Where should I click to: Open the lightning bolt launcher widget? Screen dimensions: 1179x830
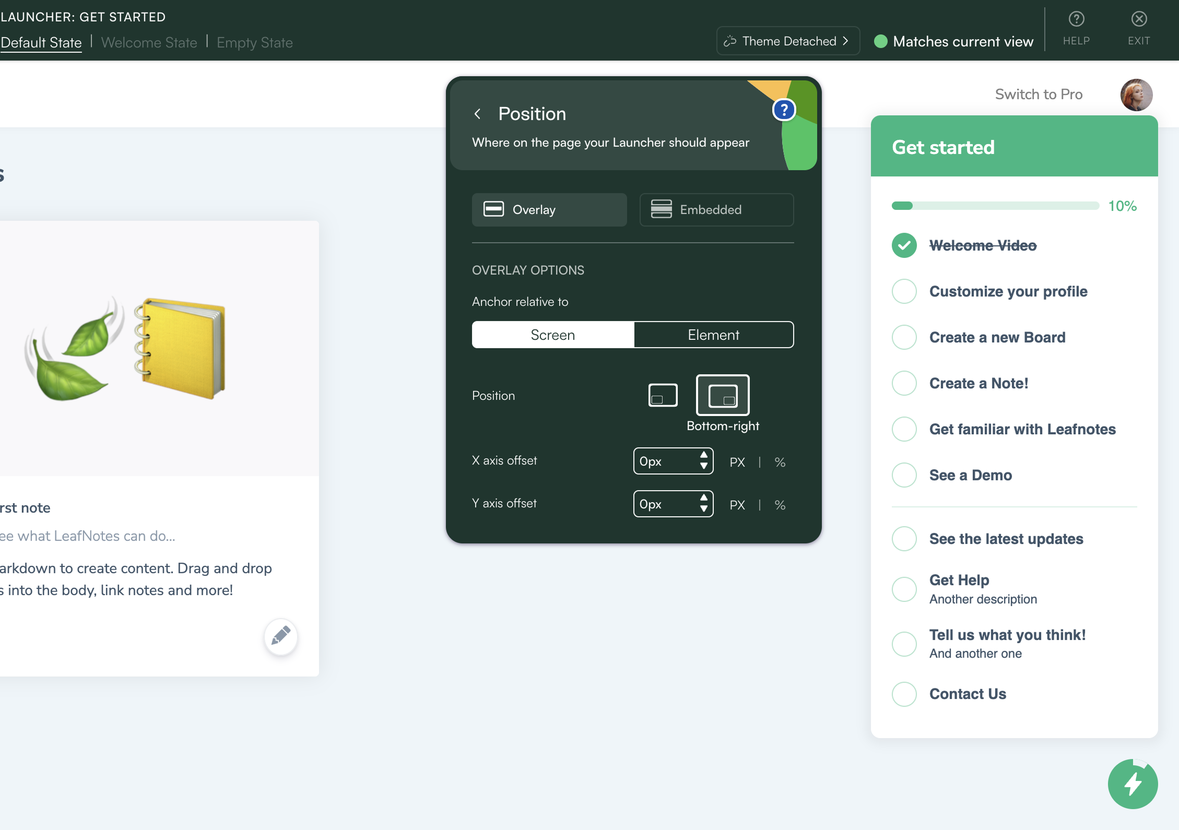click(1132, 784)
